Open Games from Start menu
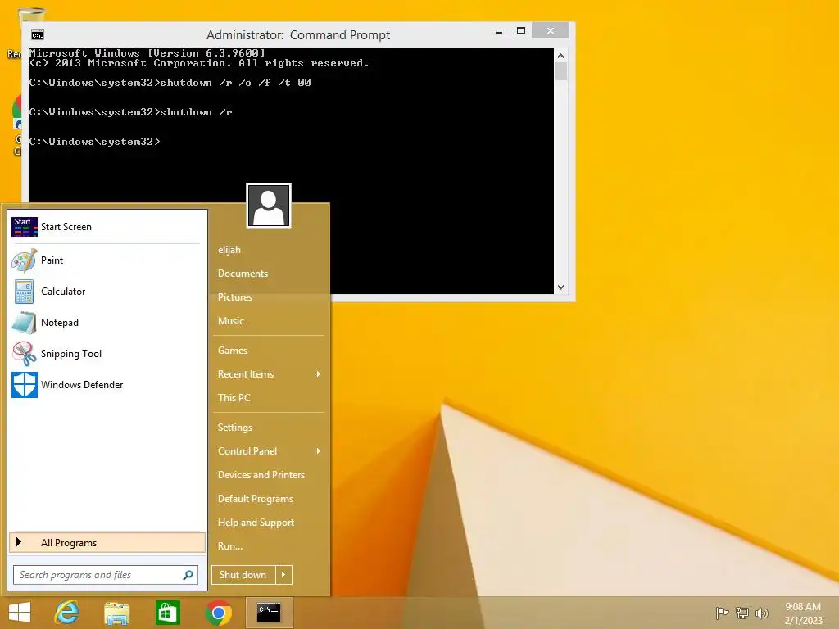Viewport: 839px width, 629px height. pyautogui.click(x=232, y=351)
